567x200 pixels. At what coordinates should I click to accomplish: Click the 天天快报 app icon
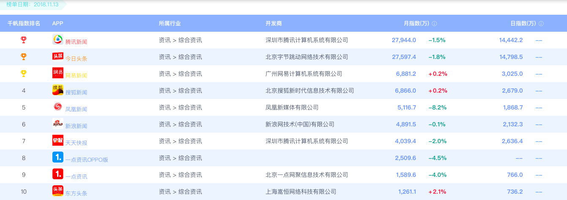[x=57, y=141]
